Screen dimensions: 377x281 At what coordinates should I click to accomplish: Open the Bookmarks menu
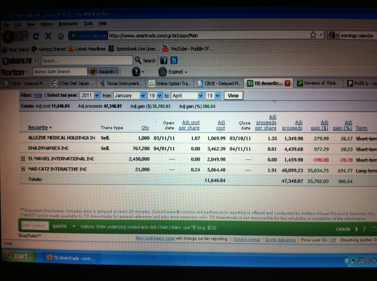[x=68, y=24]
